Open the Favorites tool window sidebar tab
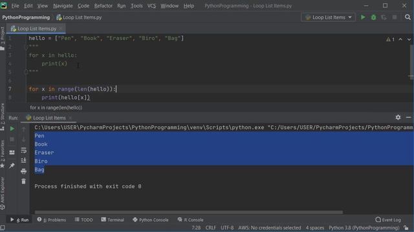This screenshot has width=414, height=232. pos(3,154)
